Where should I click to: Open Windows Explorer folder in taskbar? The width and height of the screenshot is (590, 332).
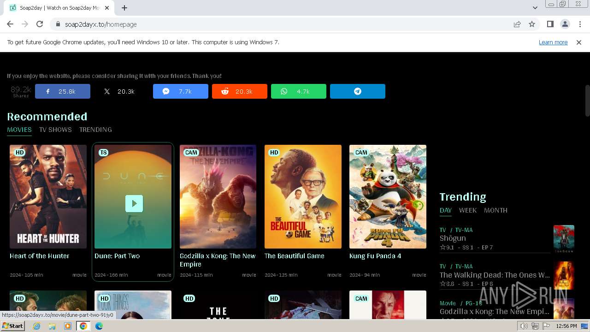click(52, 326)
